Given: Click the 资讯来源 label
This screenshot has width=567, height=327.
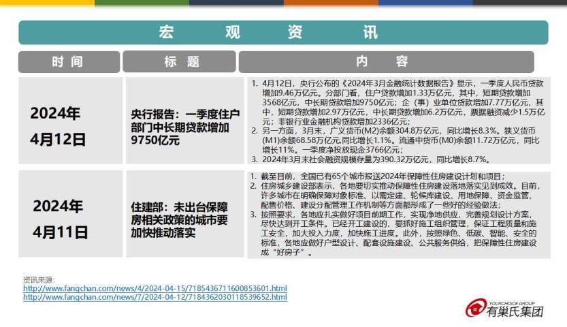Looking at the screenshot, I should (x=39, y=279).
